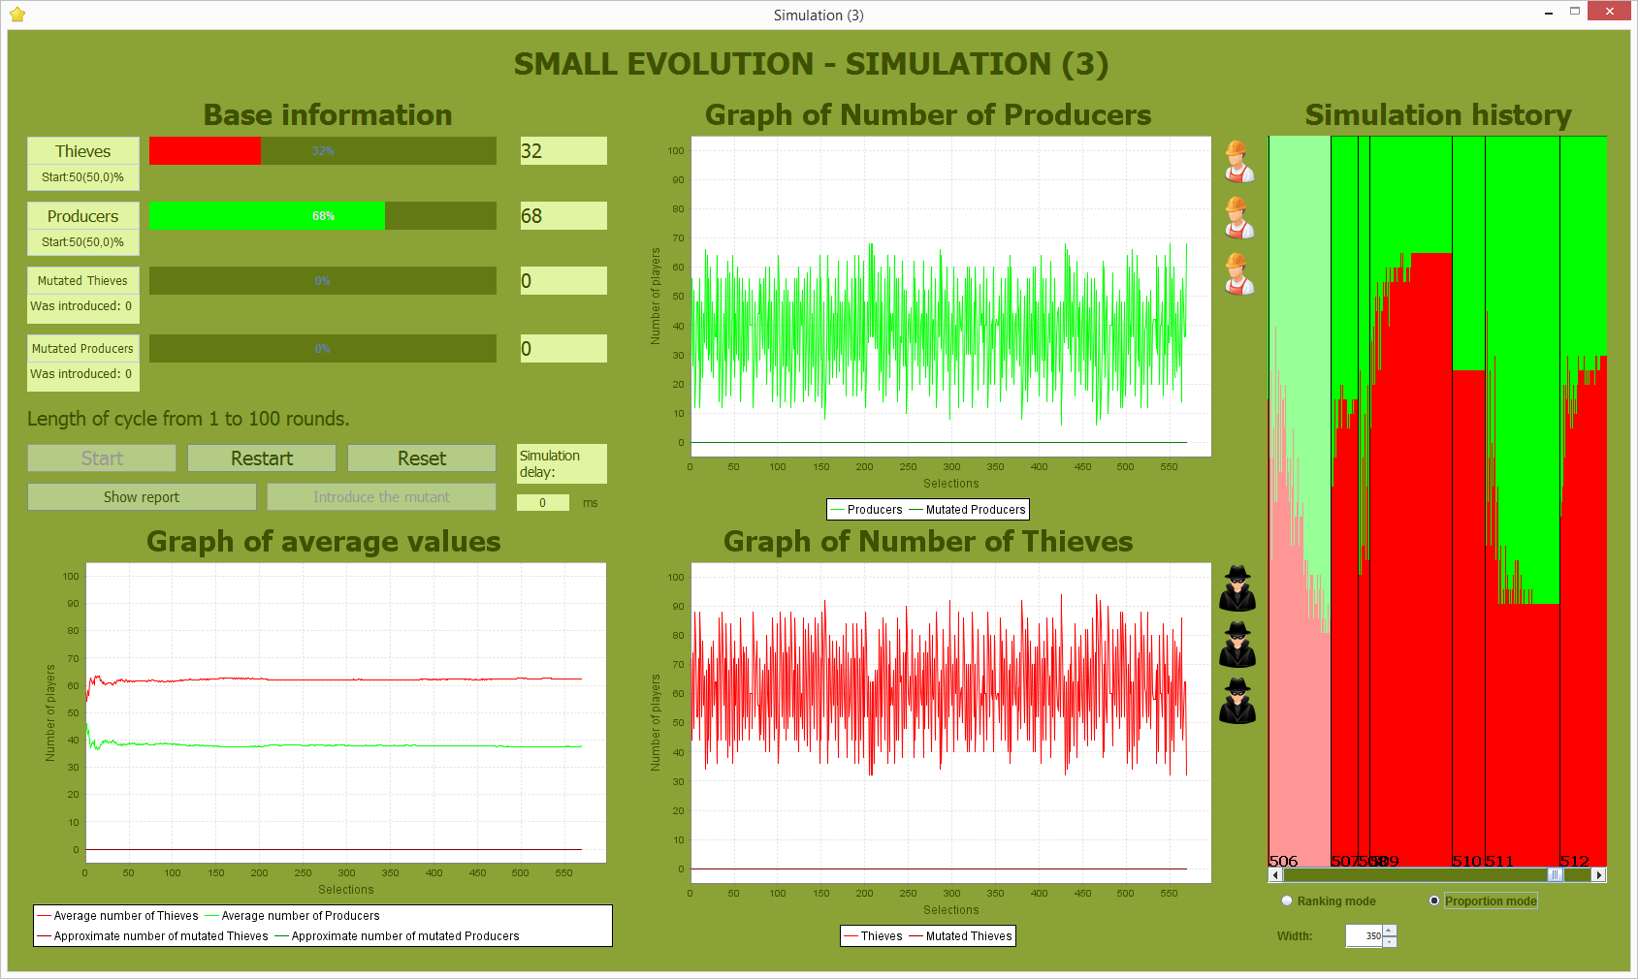Click simulation 510 in history panel

click(x=1468, y=501)
